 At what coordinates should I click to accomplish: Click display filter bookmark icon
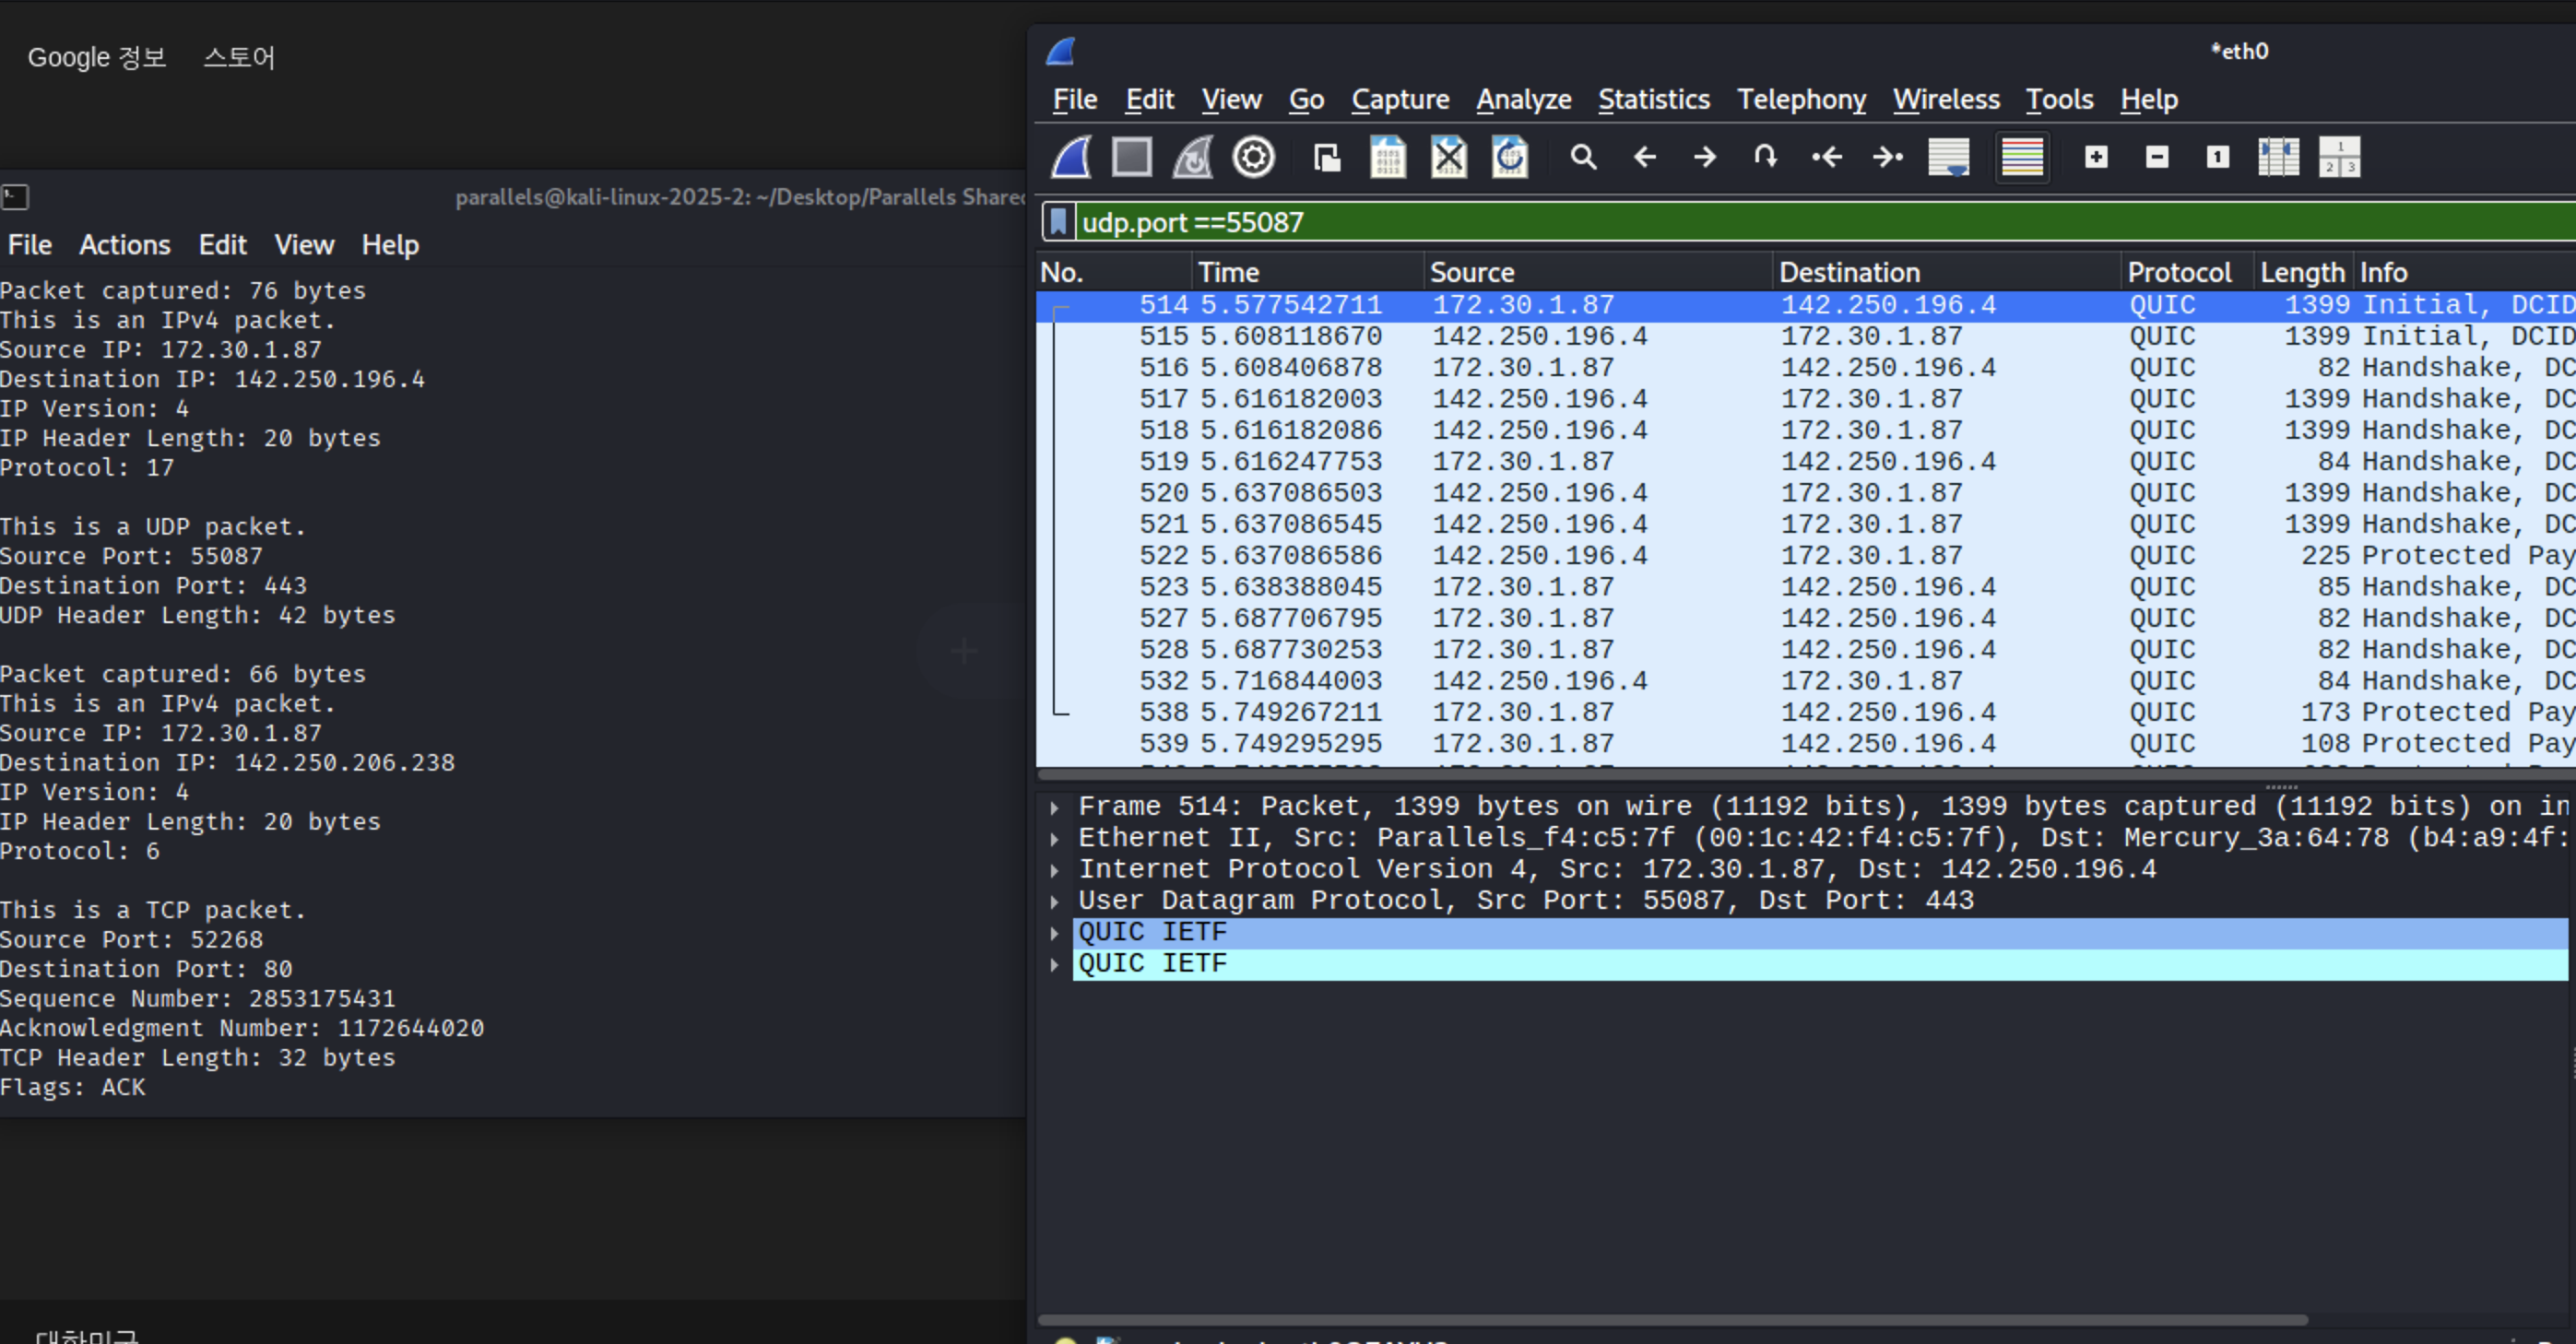coord(1058,222)
